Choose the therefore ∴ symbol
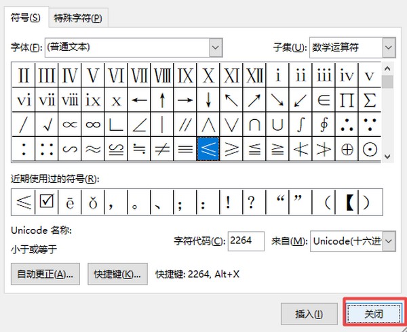Screen dimensions: 407x332 [347, 125]
